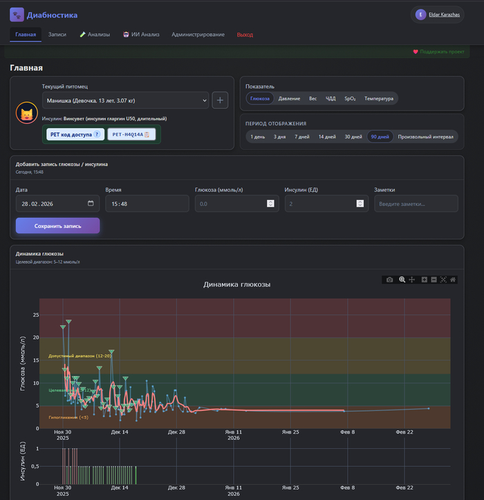Open the Текущий питомец dropdown
The height and width of the screenshot is (500, 484).
(x=124, y=100)
